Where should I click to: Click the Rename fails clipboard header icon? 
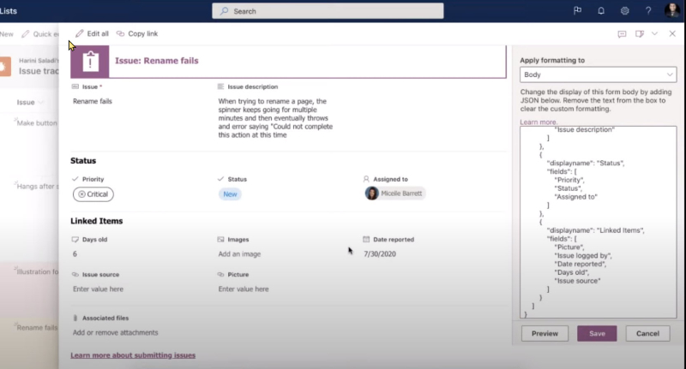coord(90,61)
